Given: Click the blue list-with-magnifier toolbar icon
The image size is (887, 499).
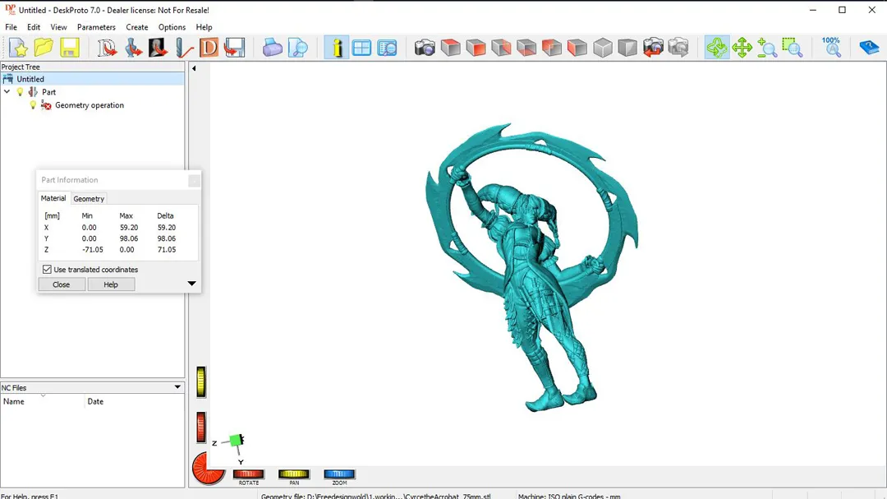Looking at the screenshot, I should click(387, 48).
